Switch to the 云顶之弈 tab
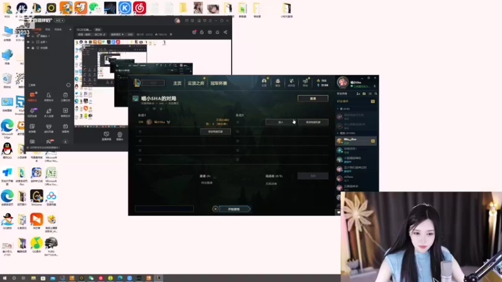The width and height of the screenshot is (502, 282). 196,83
